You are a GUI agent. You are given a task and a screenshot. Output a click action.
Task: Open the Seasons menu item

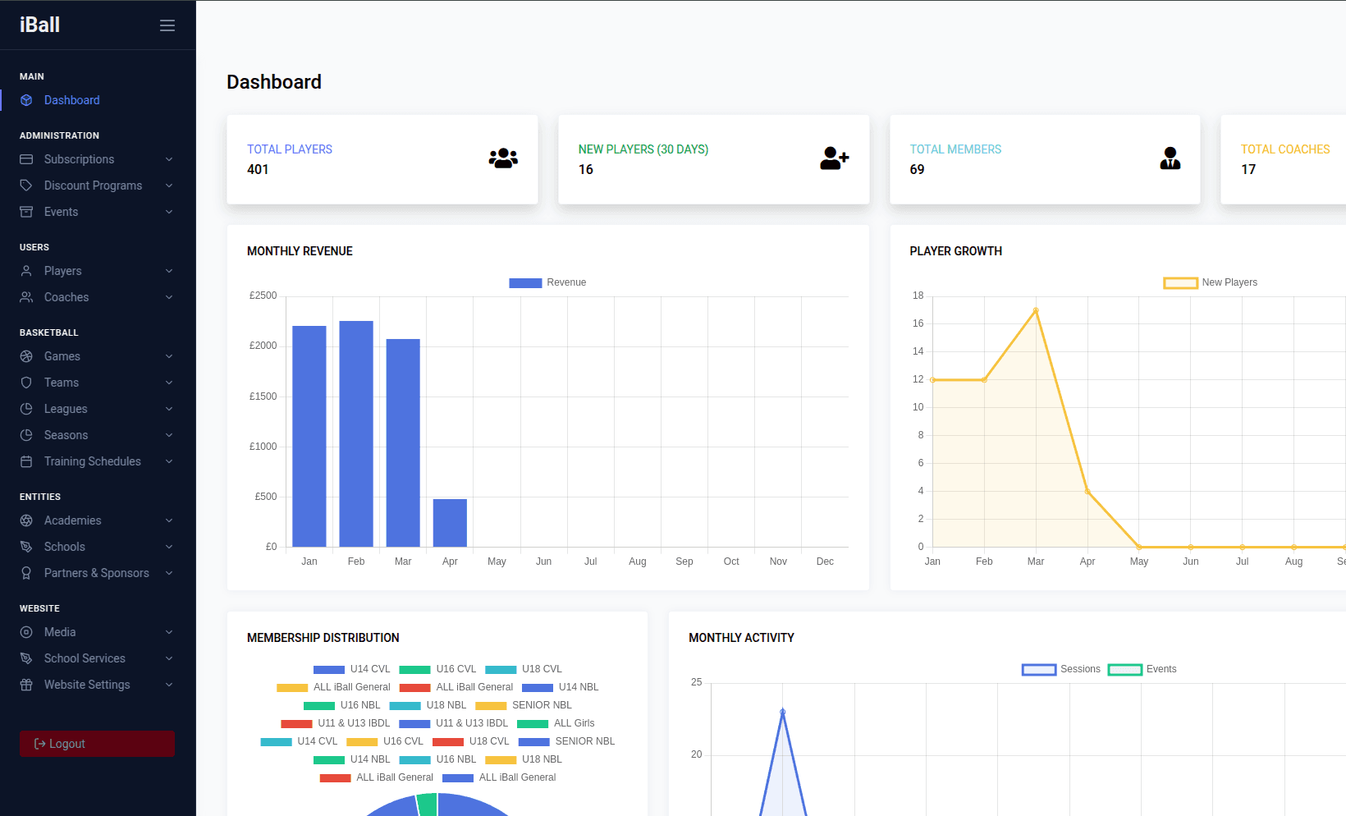[x=98, y=435]
